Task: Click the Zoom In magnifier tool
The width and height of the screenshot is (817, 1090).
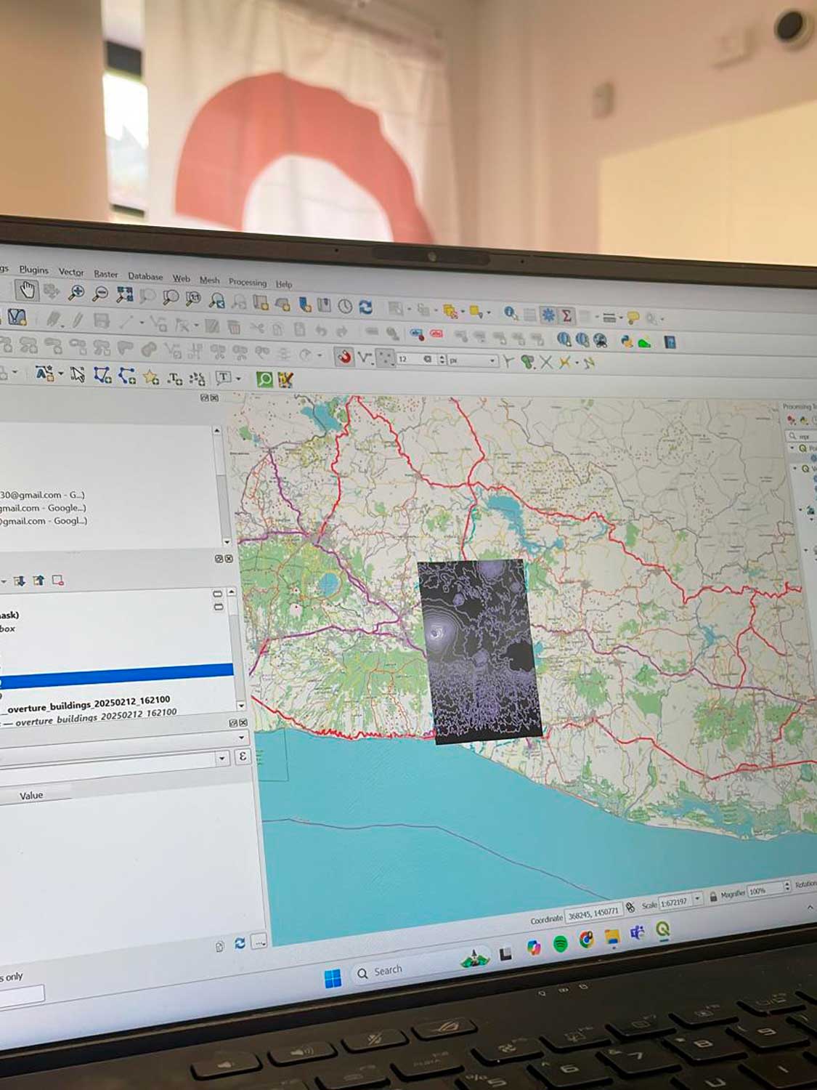Action: tap(76, 293)
